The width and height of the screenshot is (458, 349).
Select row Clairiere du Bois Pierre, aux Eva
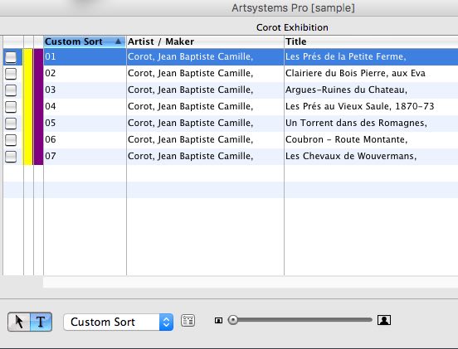click(231, 73)
